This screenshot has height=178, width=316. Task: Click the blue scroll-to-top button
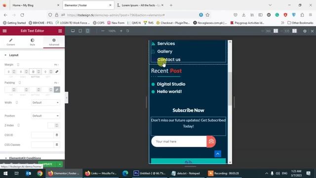pos(218,154)
